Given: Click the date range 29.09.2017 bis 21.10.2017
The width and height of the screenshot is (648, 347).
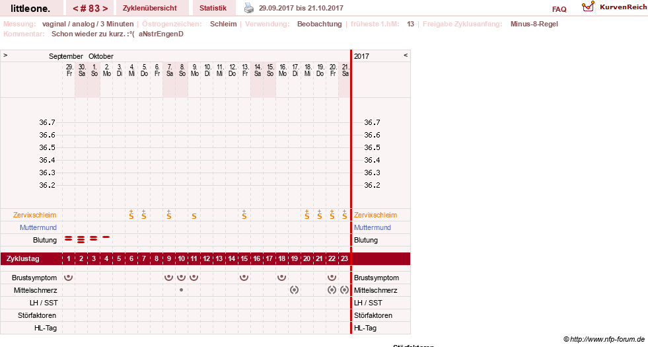Looking at the screenshot, I should tap(301, 8).
